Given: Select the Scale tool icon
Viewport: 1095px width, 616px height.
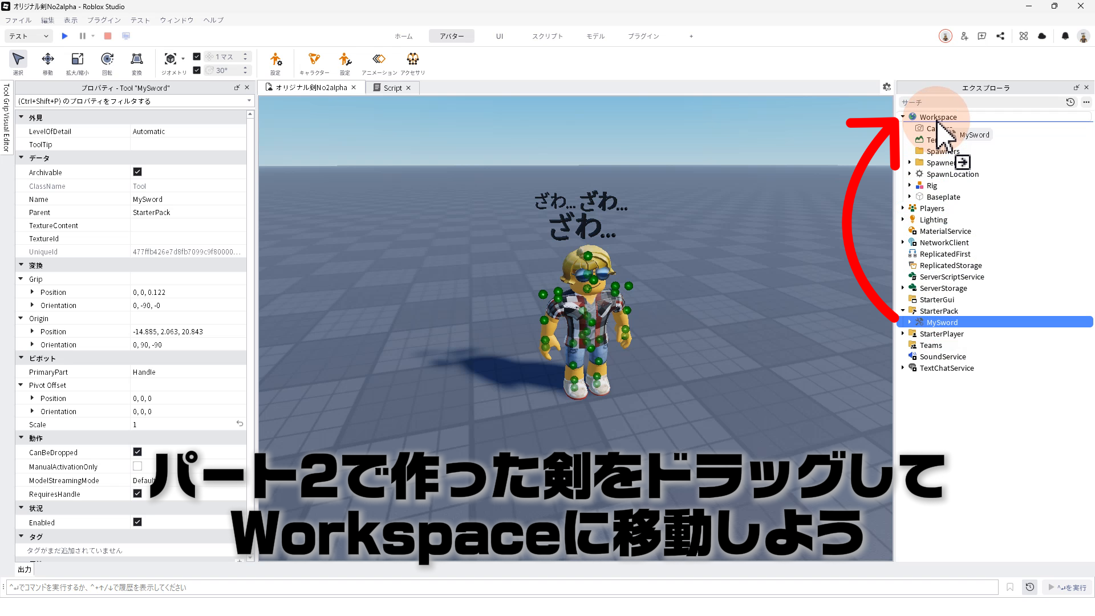Looking at the screenshot, I should click(x=77, y=59).
